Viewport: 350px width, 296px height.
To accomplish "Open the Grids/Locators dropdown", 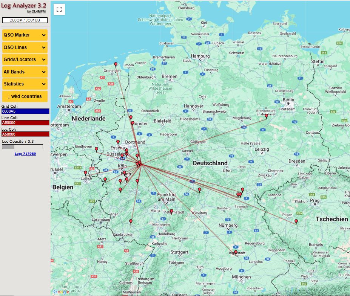I will (x=25, y=60).
